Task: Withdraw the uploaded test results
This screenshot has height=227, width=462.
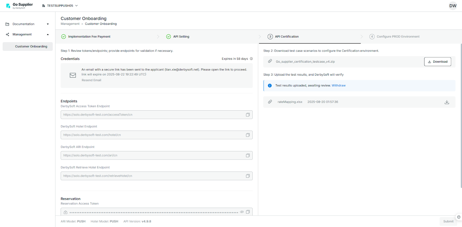Action: 338,85
